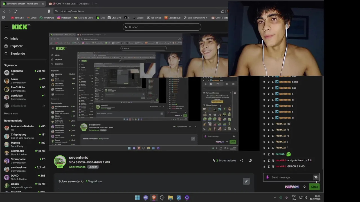Open the 7TV emote picker button
360x202 pixels.
316,177
